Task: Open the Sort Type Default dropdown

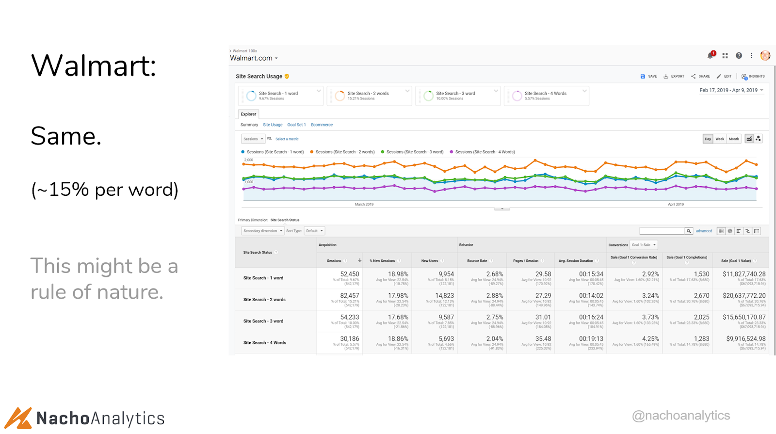Action: (314, 231)
